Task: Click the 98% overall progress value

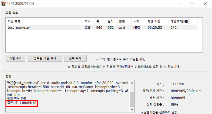Action: (174, 105)
